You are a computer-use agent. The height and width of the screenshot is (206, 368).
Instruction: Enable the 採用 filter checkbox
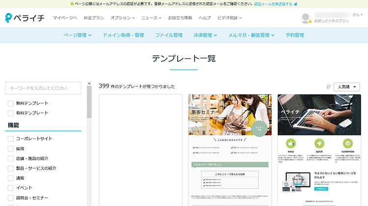[11, 149]
